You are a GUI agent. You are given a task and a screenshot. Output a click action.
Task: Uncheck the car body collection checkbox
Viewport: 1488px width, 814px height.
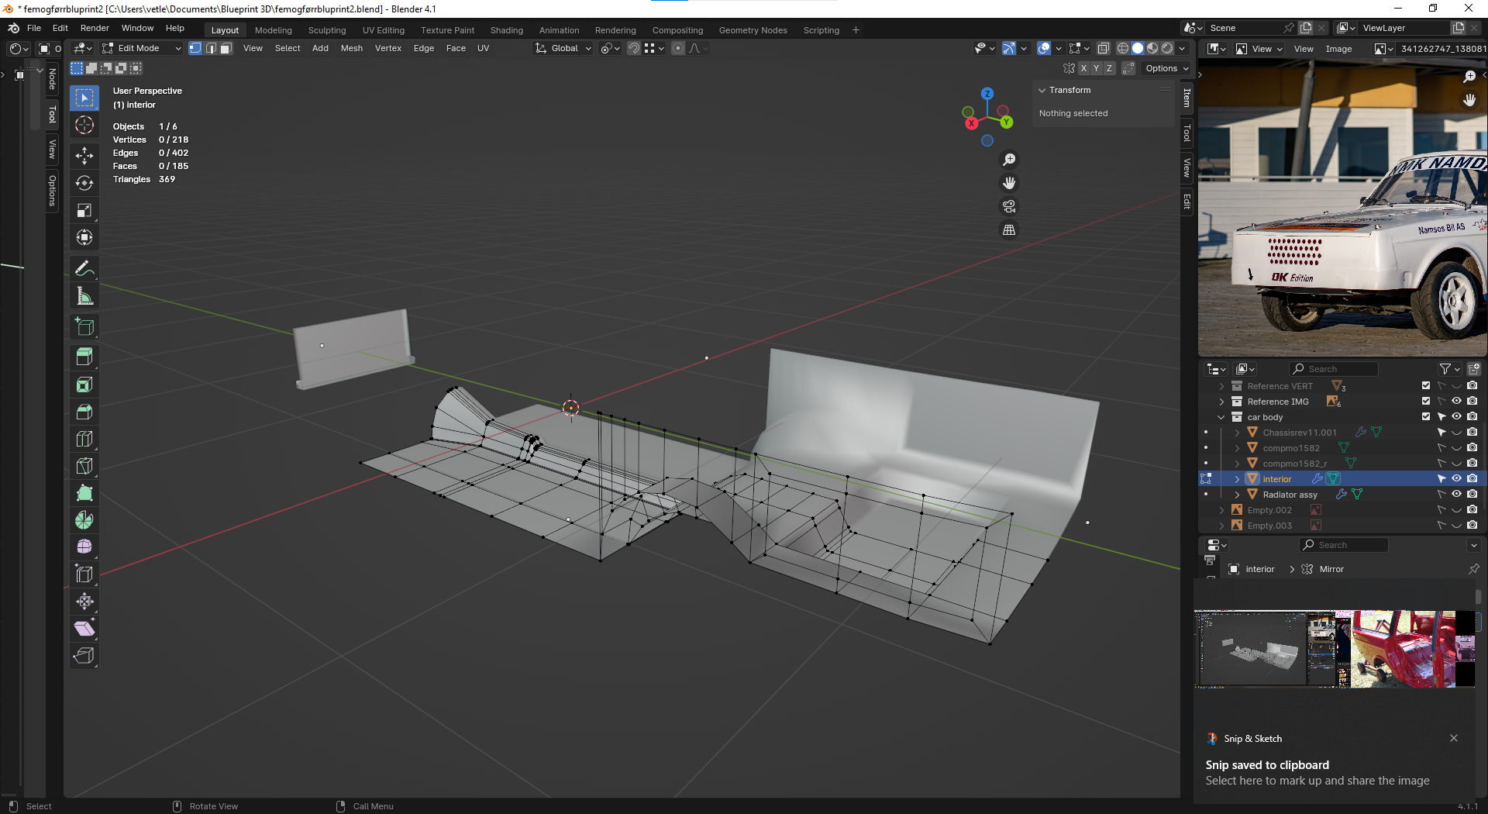(1426, 417)
